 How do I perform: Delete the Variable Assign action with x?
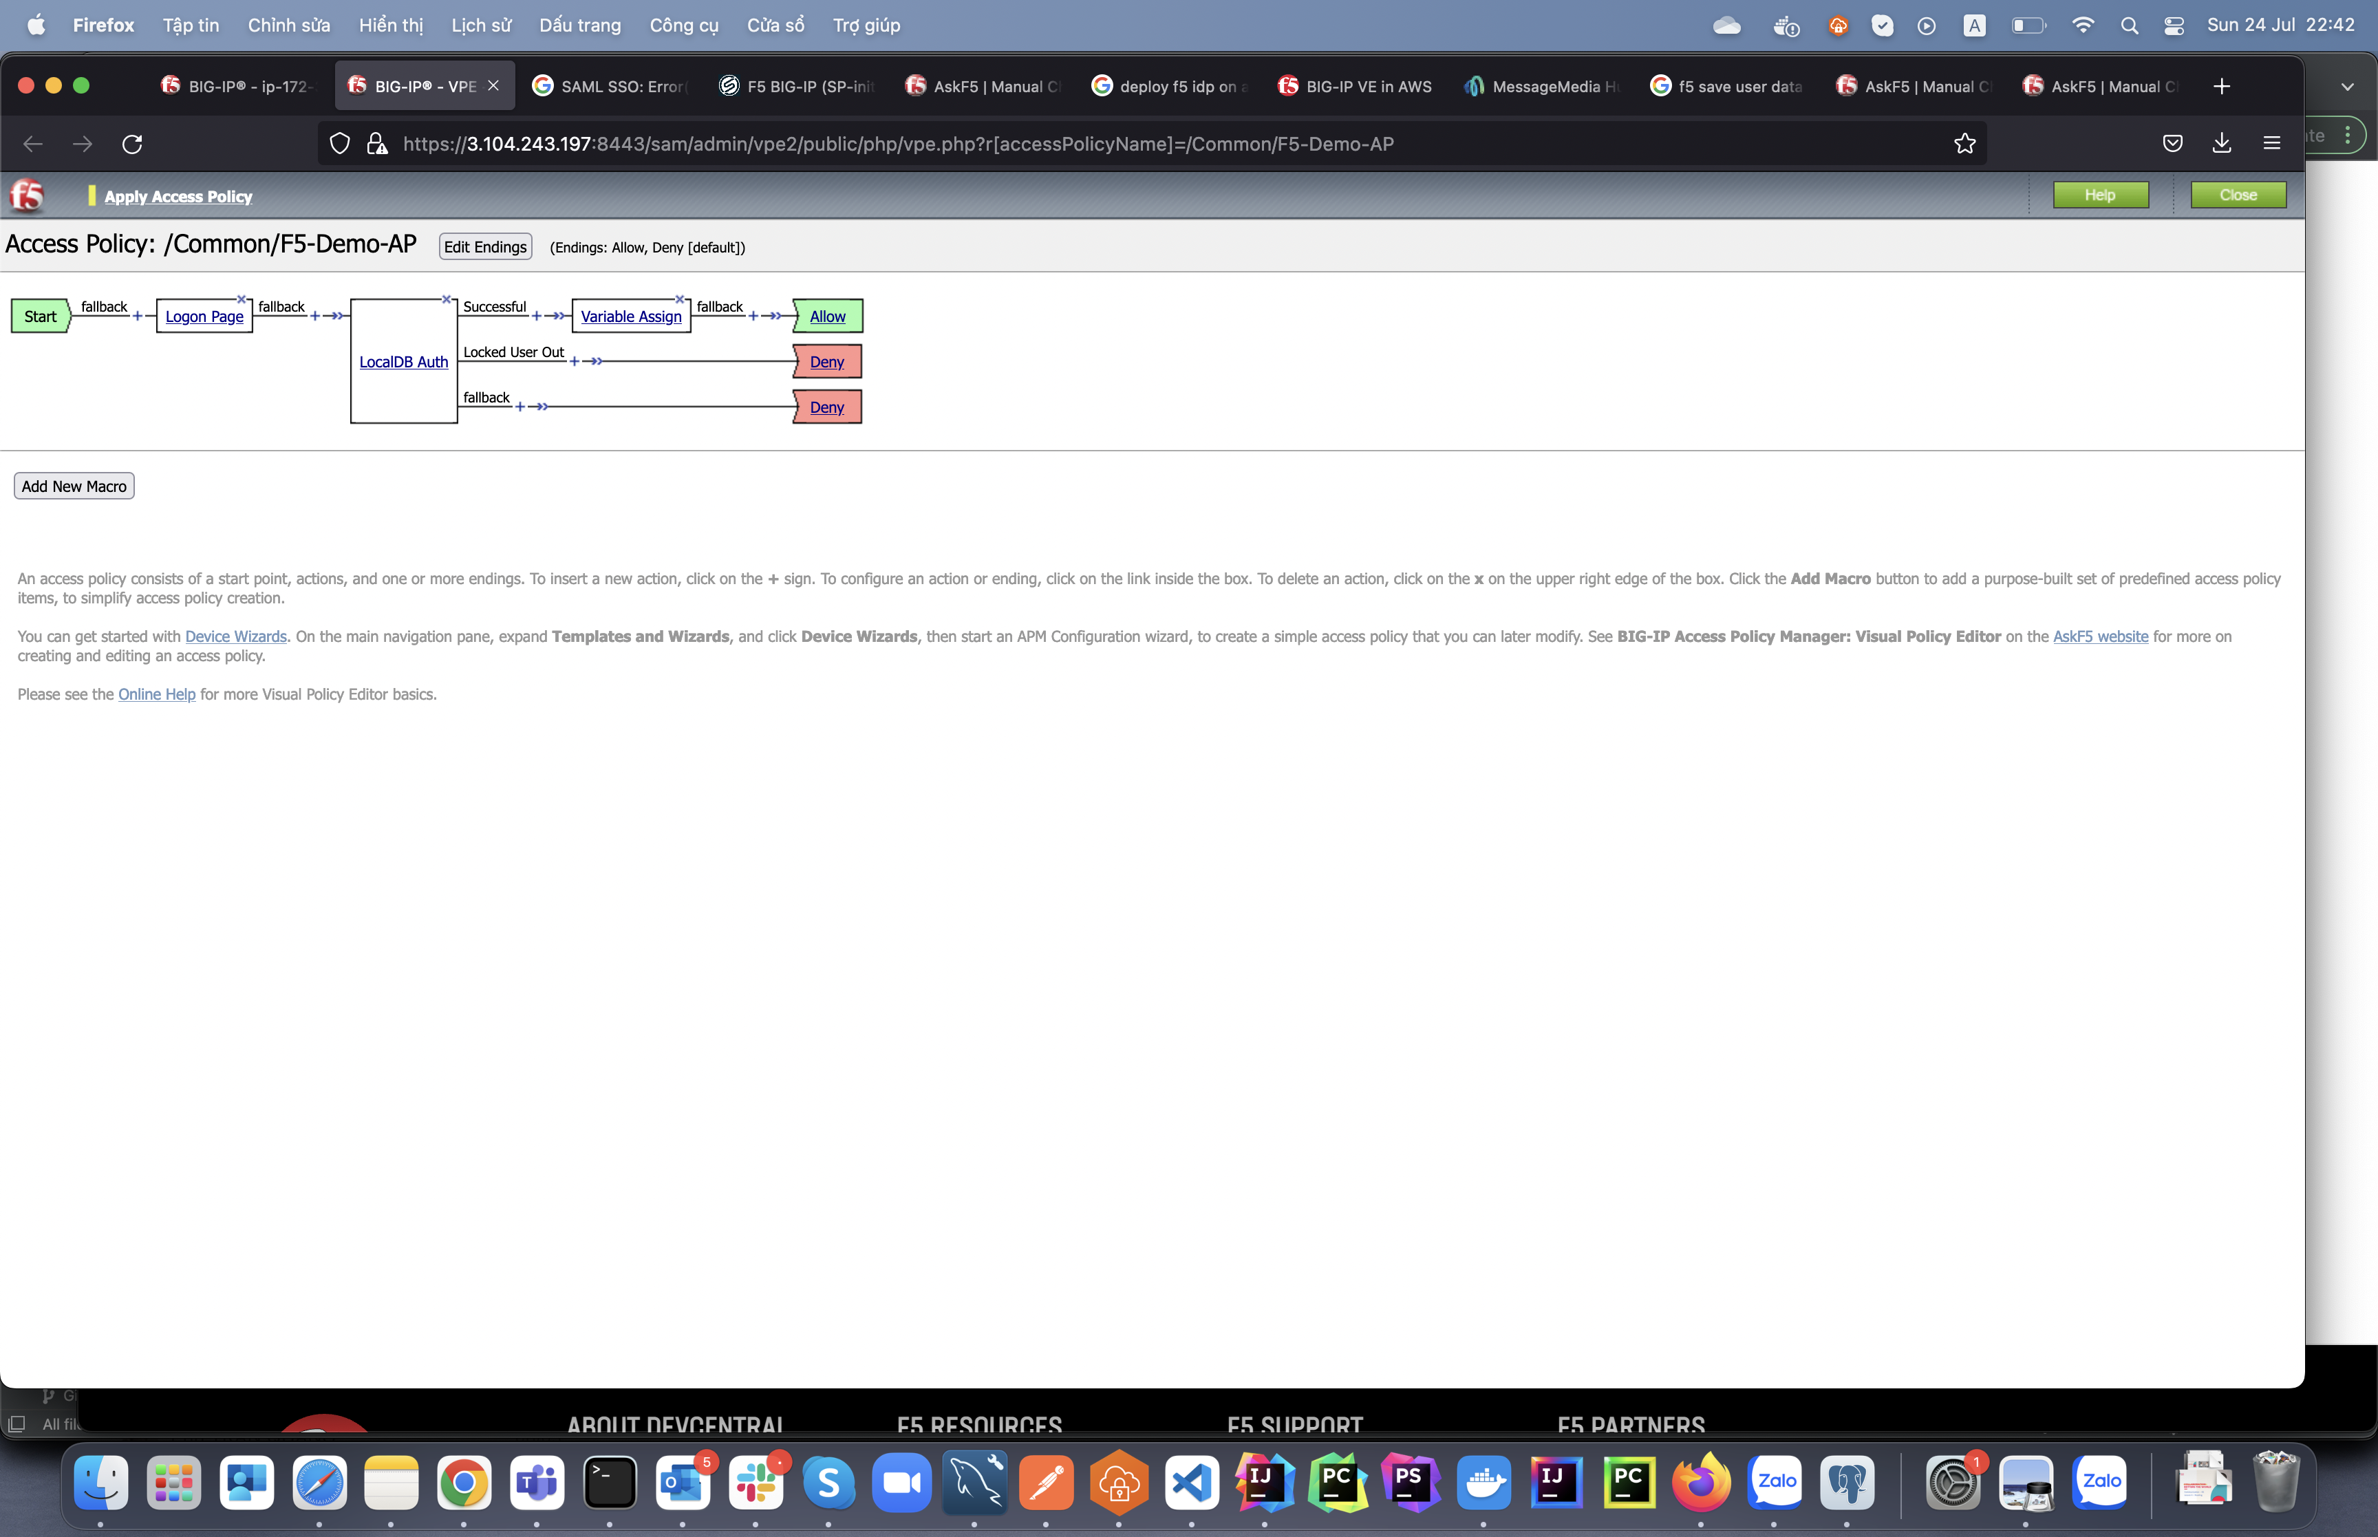coord(680,299)
